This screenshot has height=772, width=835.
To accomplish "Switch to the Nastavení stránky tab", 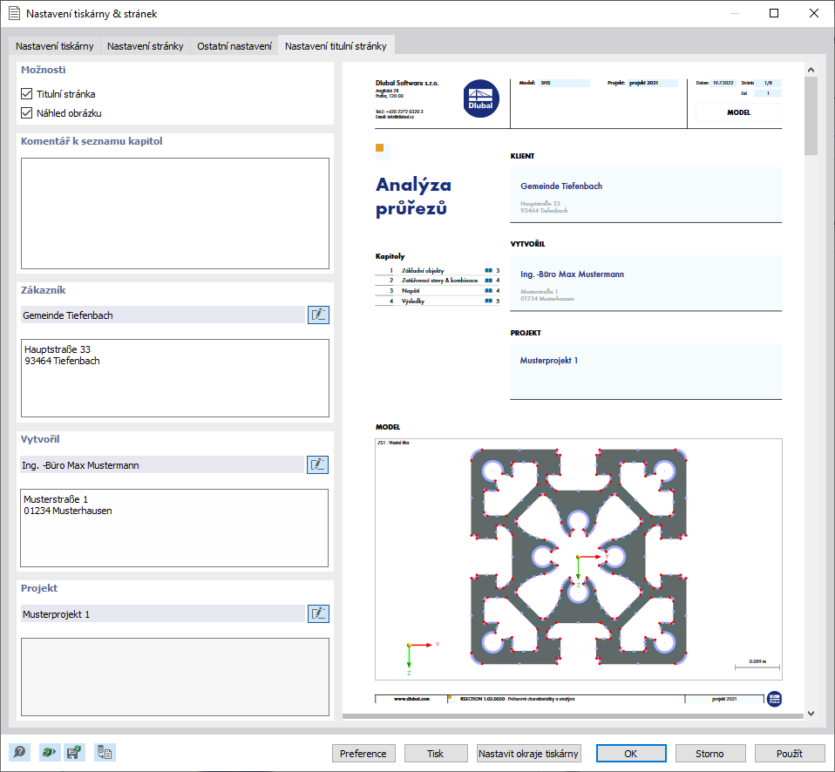I will pos(145,46).
